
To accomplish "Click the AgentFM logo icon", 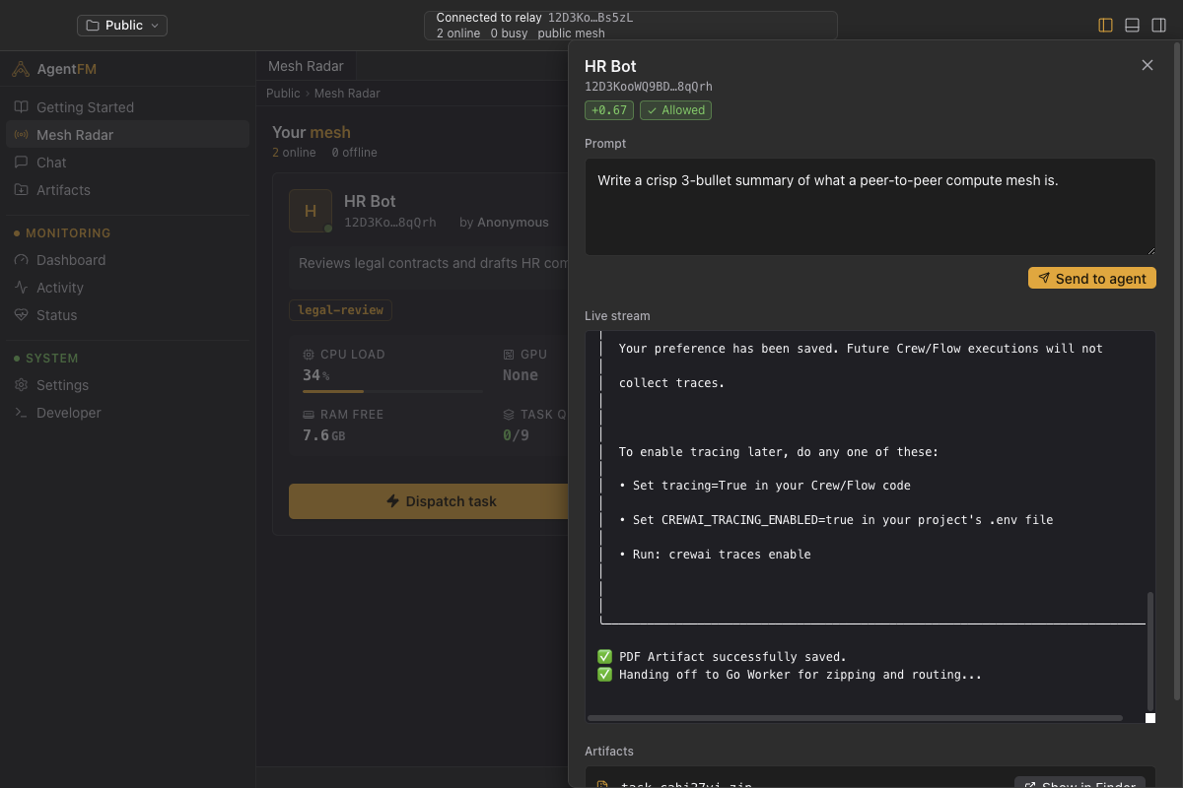I will (21, 69).
